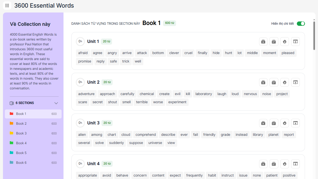This screenshot has width=318, height=179.
Task: Click the flashcard stack icon for Unit 4
Action: 274,164
